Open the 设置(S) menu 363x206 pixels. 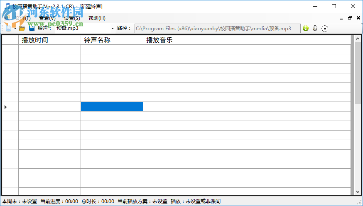(72, 18)
